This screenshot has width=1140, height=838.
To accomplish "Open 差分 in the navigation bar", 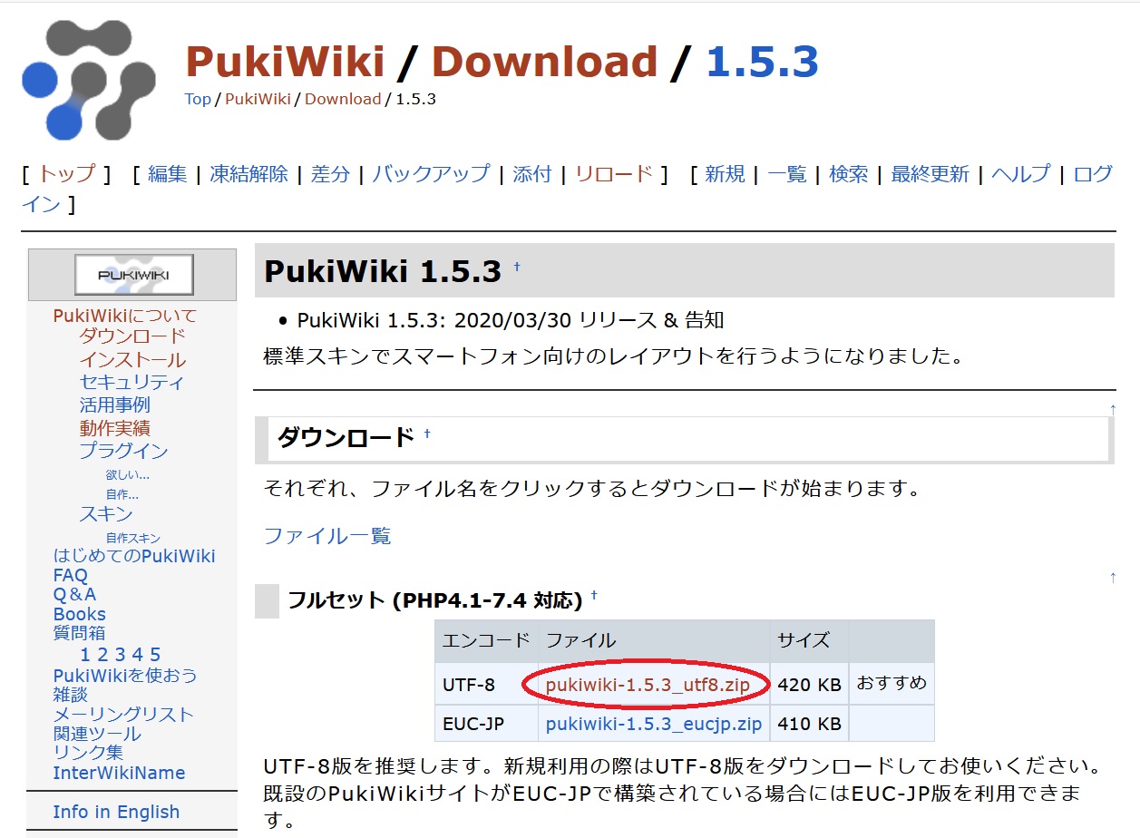I will click(330, 174).
